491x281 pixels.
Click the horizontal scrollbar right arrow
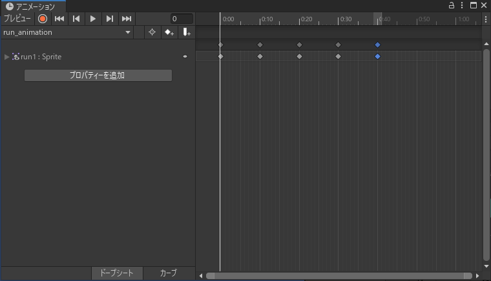click(x=477, y=276)
